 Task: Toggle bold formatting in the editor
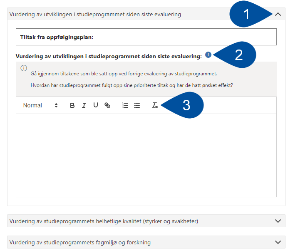point(72,106)
